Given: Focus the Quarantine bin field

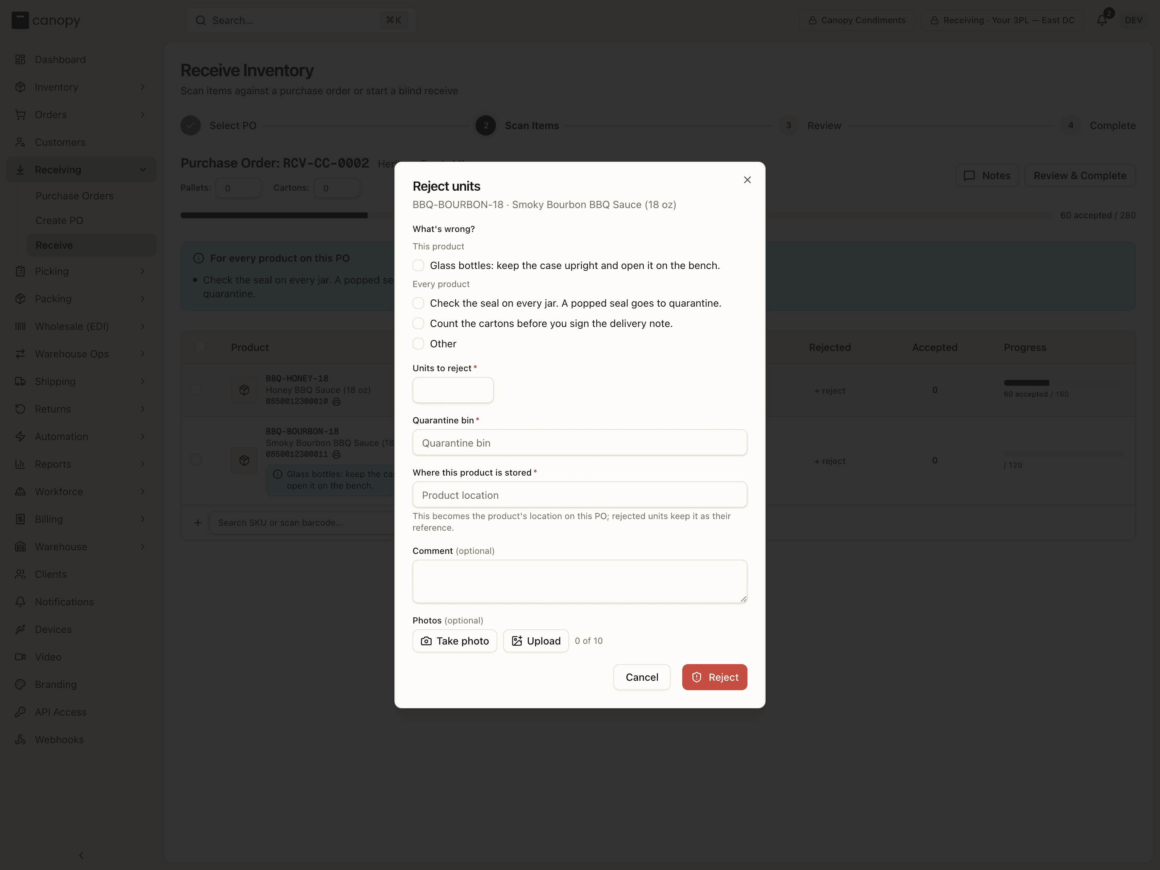Looking at the screenshot, I should click(x=580, y=443).
